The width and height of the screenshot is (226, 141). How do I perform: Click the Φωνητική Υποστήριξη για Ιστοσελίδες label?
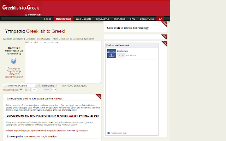[x=14, y=51]
